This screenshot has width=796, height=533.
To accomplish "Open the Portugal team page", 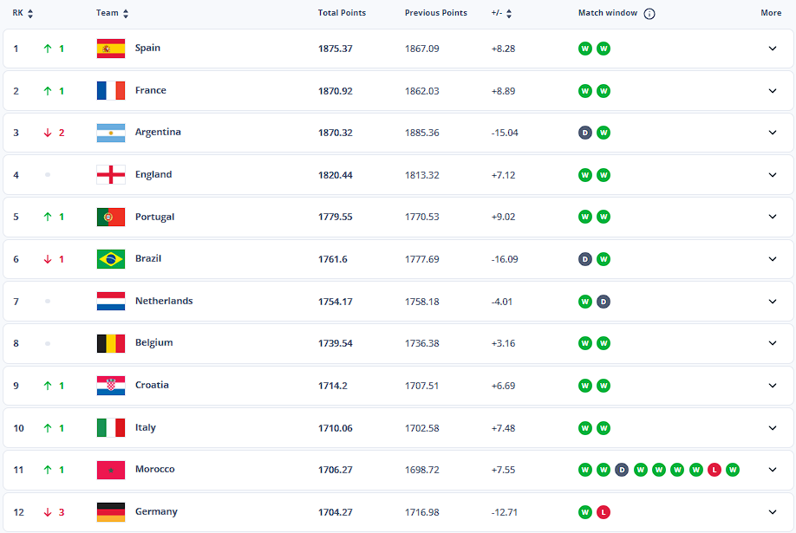I will point(154,217).
